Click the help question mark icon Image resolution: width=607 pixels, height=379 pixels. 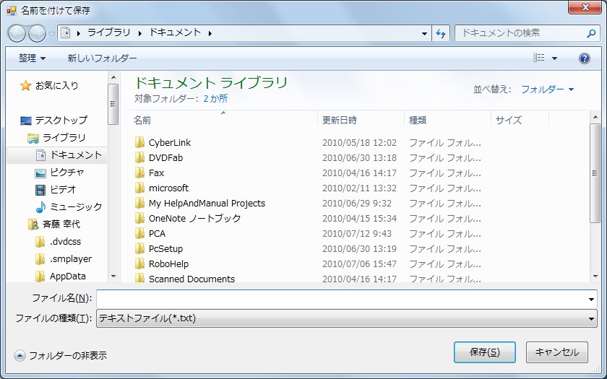(584, 58)
